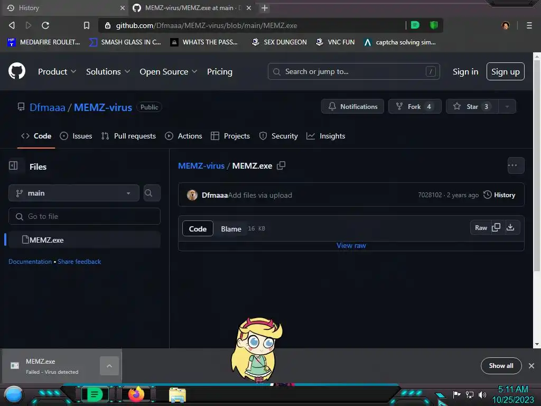This screenshot has width=541, height=406.
Task: Open the Firefox taskbar icon
Action: (x=136, y=394)
